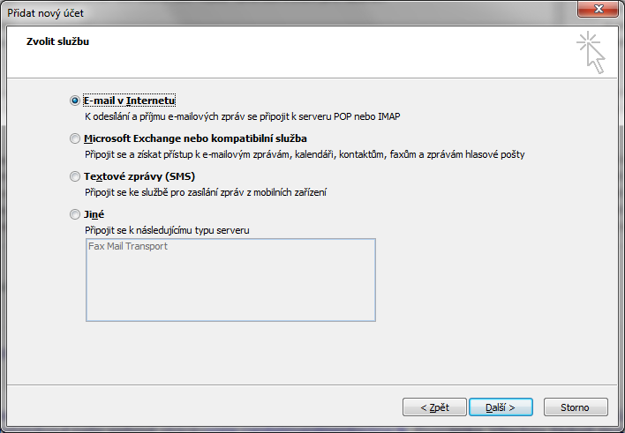The height and width of the screenshot is (433, 625).
Task: Go back using the < Zpět button
Action: click(x=434, y=407)
